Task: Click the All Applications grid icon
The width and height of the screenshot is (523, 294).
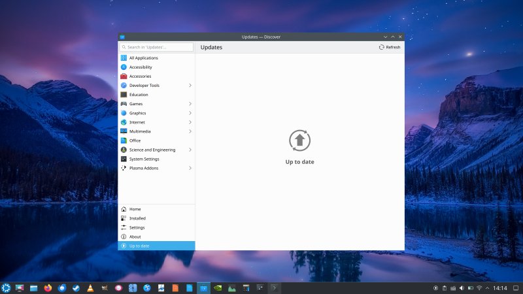Action: point(124,58)
